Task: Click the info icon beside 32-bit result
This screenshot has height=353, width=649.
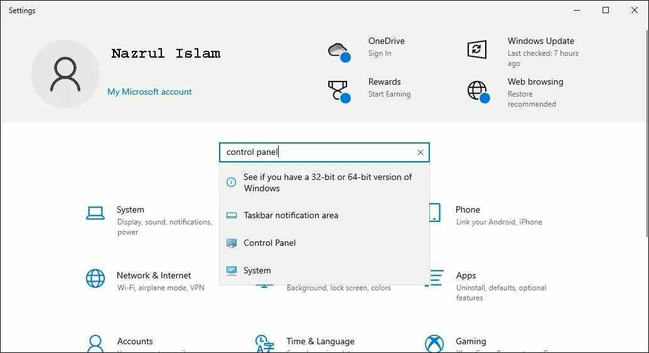Action: pos(232,182)
